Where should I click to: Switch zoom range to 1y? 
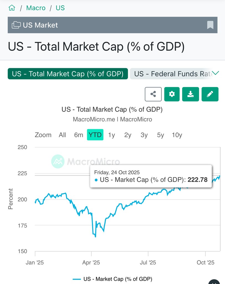click(112, 135)
